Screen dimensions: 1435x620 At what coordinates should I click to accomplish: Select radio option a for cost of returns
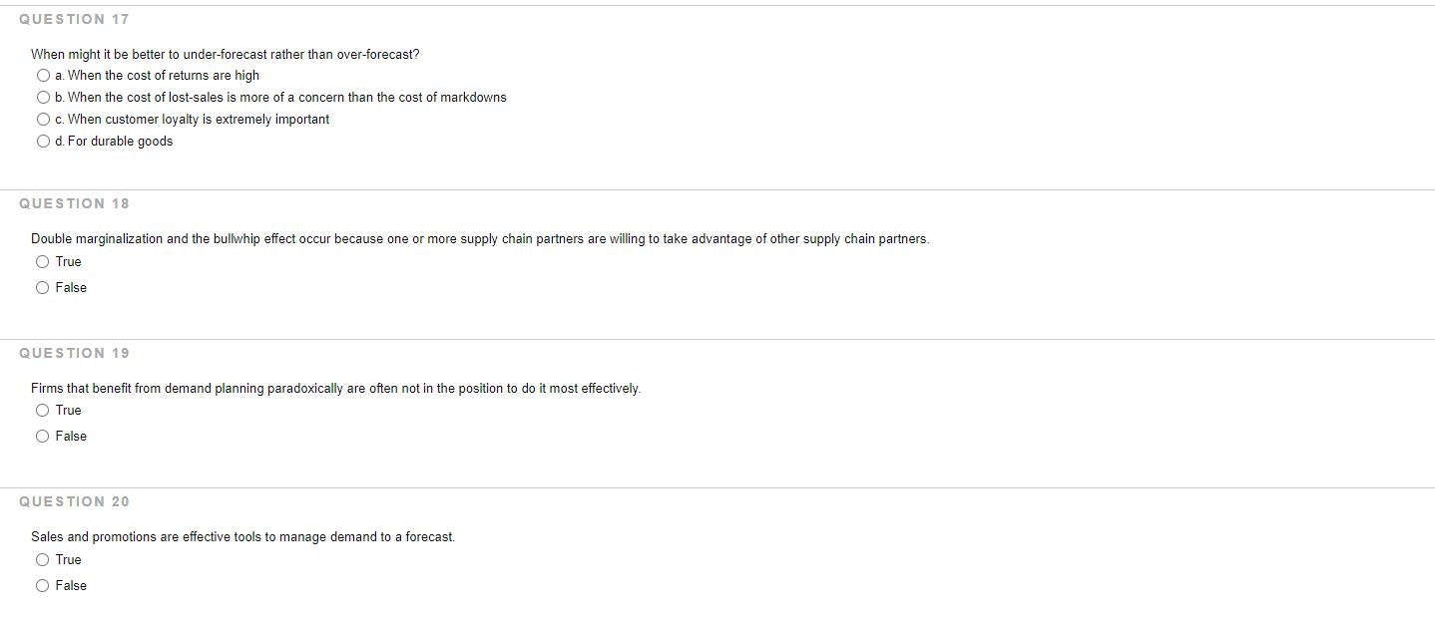coord(43,76)
